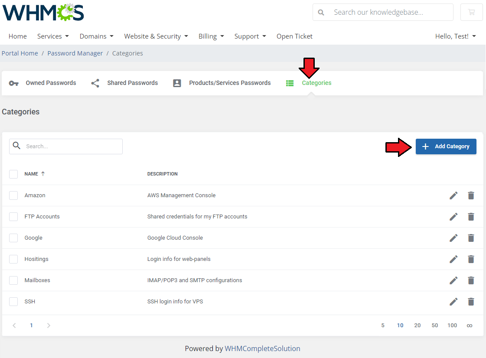The height and width of the screenshot is (358, 486).
Task: Edit the Amazon category with its pencil icon
Action: [x=453, y=195]
